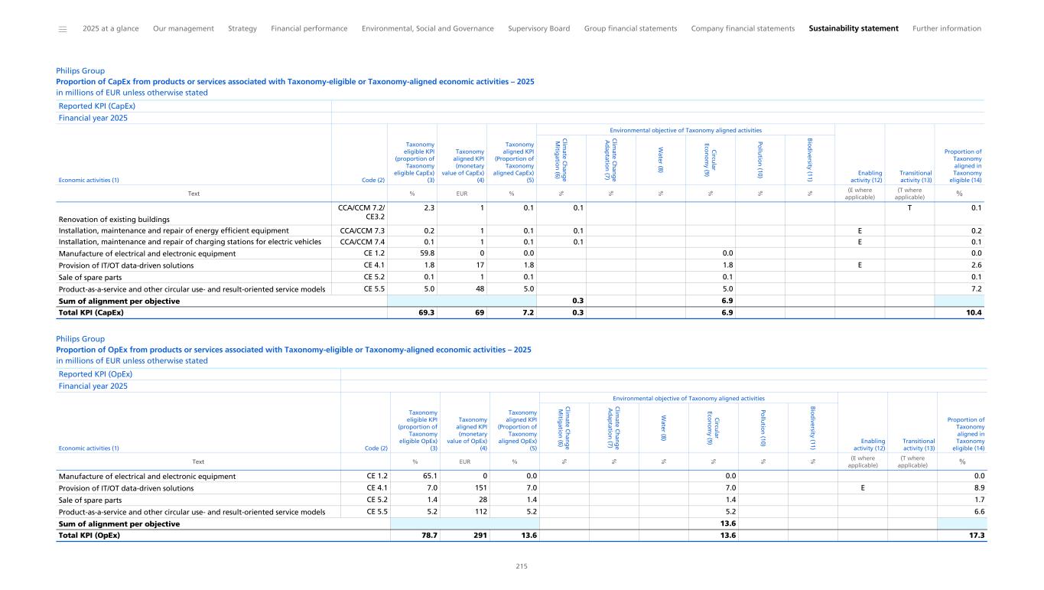Click Total KPI (CapEx) row label

(91, 312)
